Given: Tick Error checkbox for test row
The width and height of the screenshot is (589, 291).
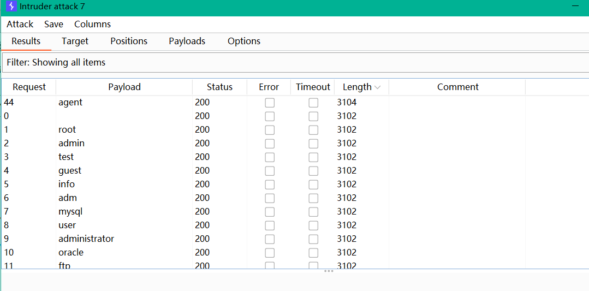Looking at the screenshot, I should (270, 157).
